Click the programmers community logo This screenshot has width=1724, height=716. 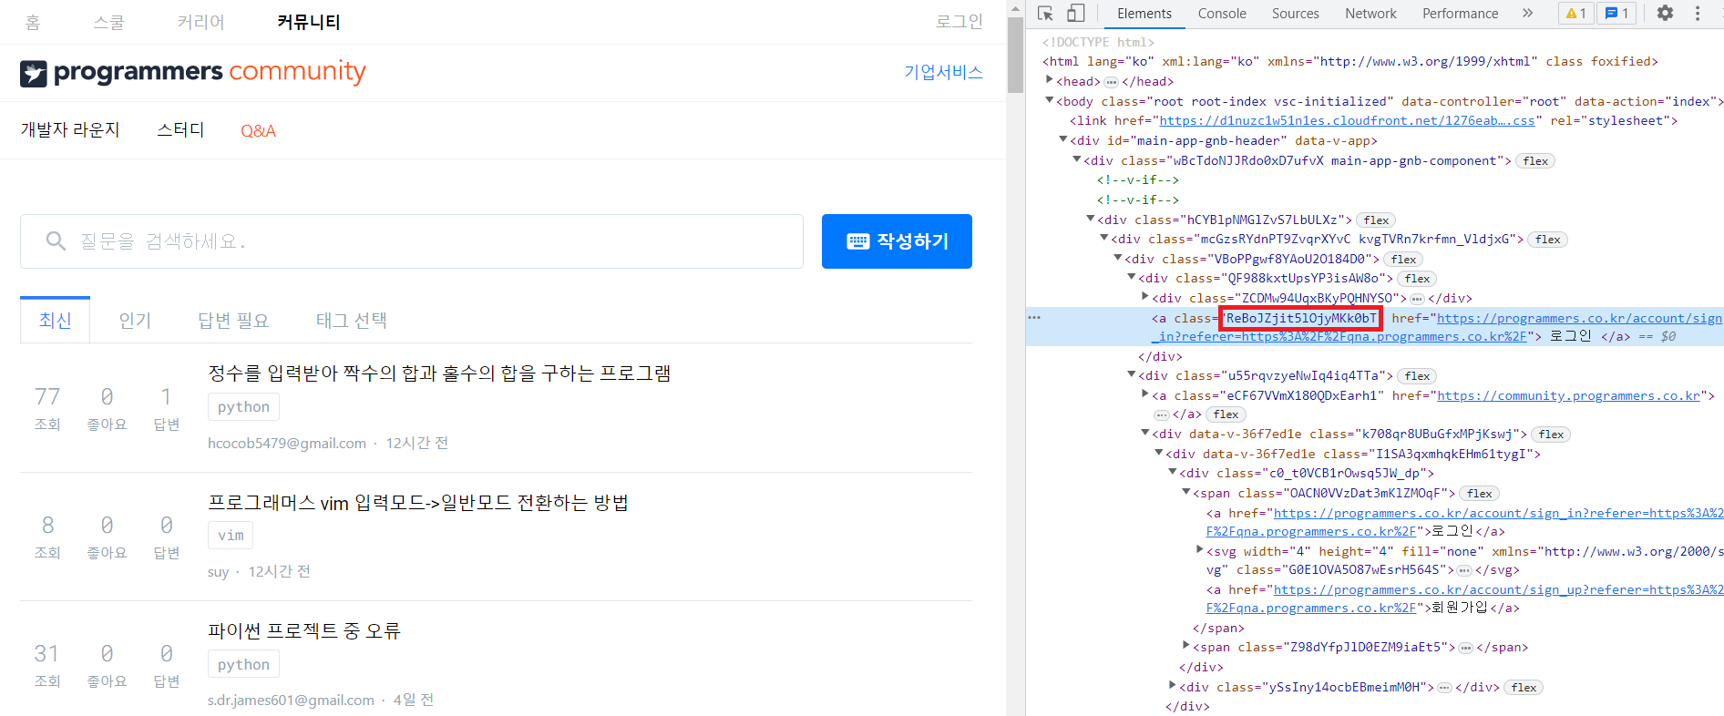192,72
